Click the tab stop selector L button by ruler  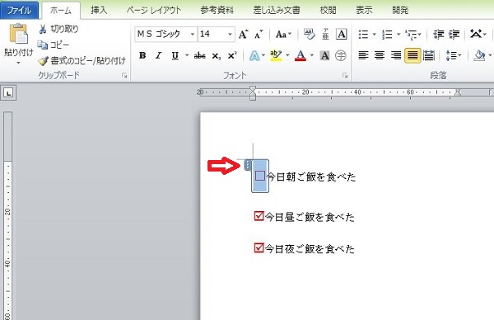8,92
